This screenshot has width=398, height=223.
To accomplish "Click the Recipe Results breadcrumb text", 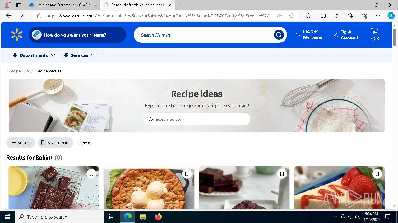I will [x=49, y=71].
